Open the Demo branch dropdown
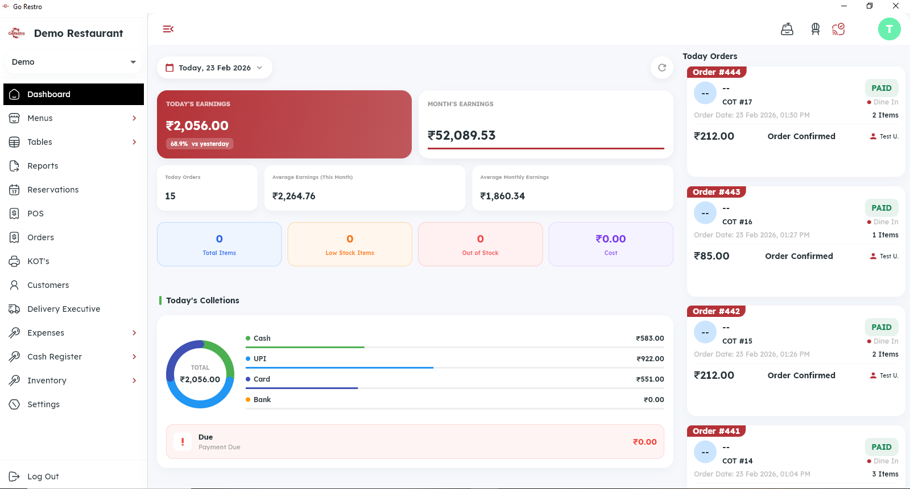 pyautogui.click(x=74, y=62)
